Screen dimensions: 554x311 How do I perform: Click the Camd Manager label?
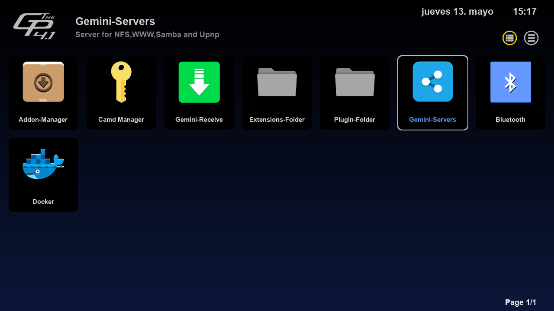tap(121, 120)
